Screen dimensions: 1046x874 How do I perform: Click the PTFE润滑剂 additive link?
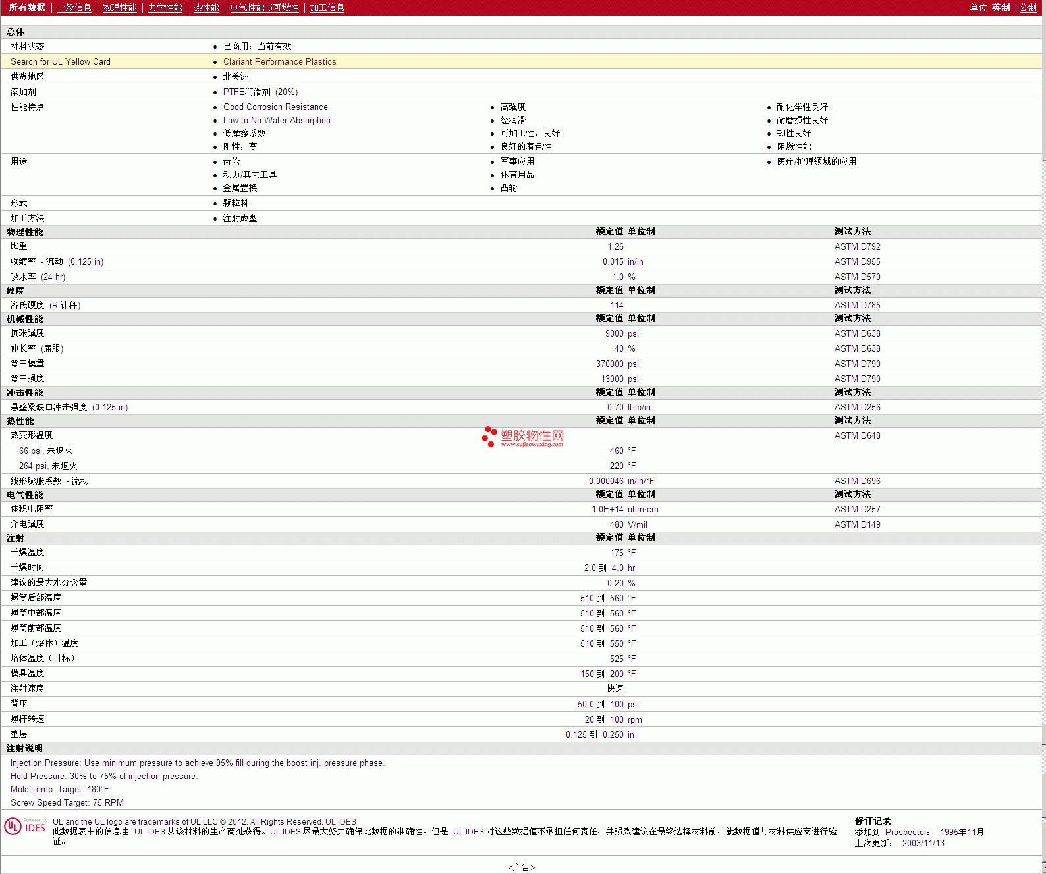[x=246, y=92]
